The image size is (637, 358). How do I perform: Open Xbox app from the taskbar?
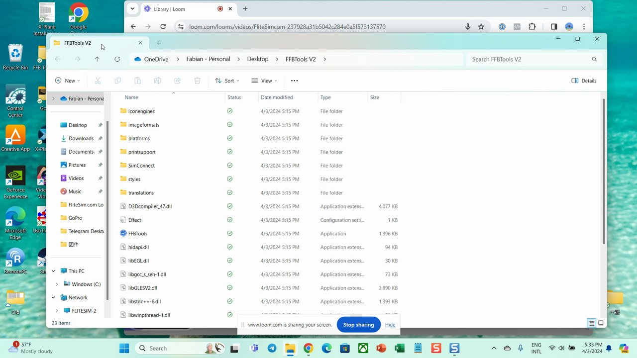(363, 348)
